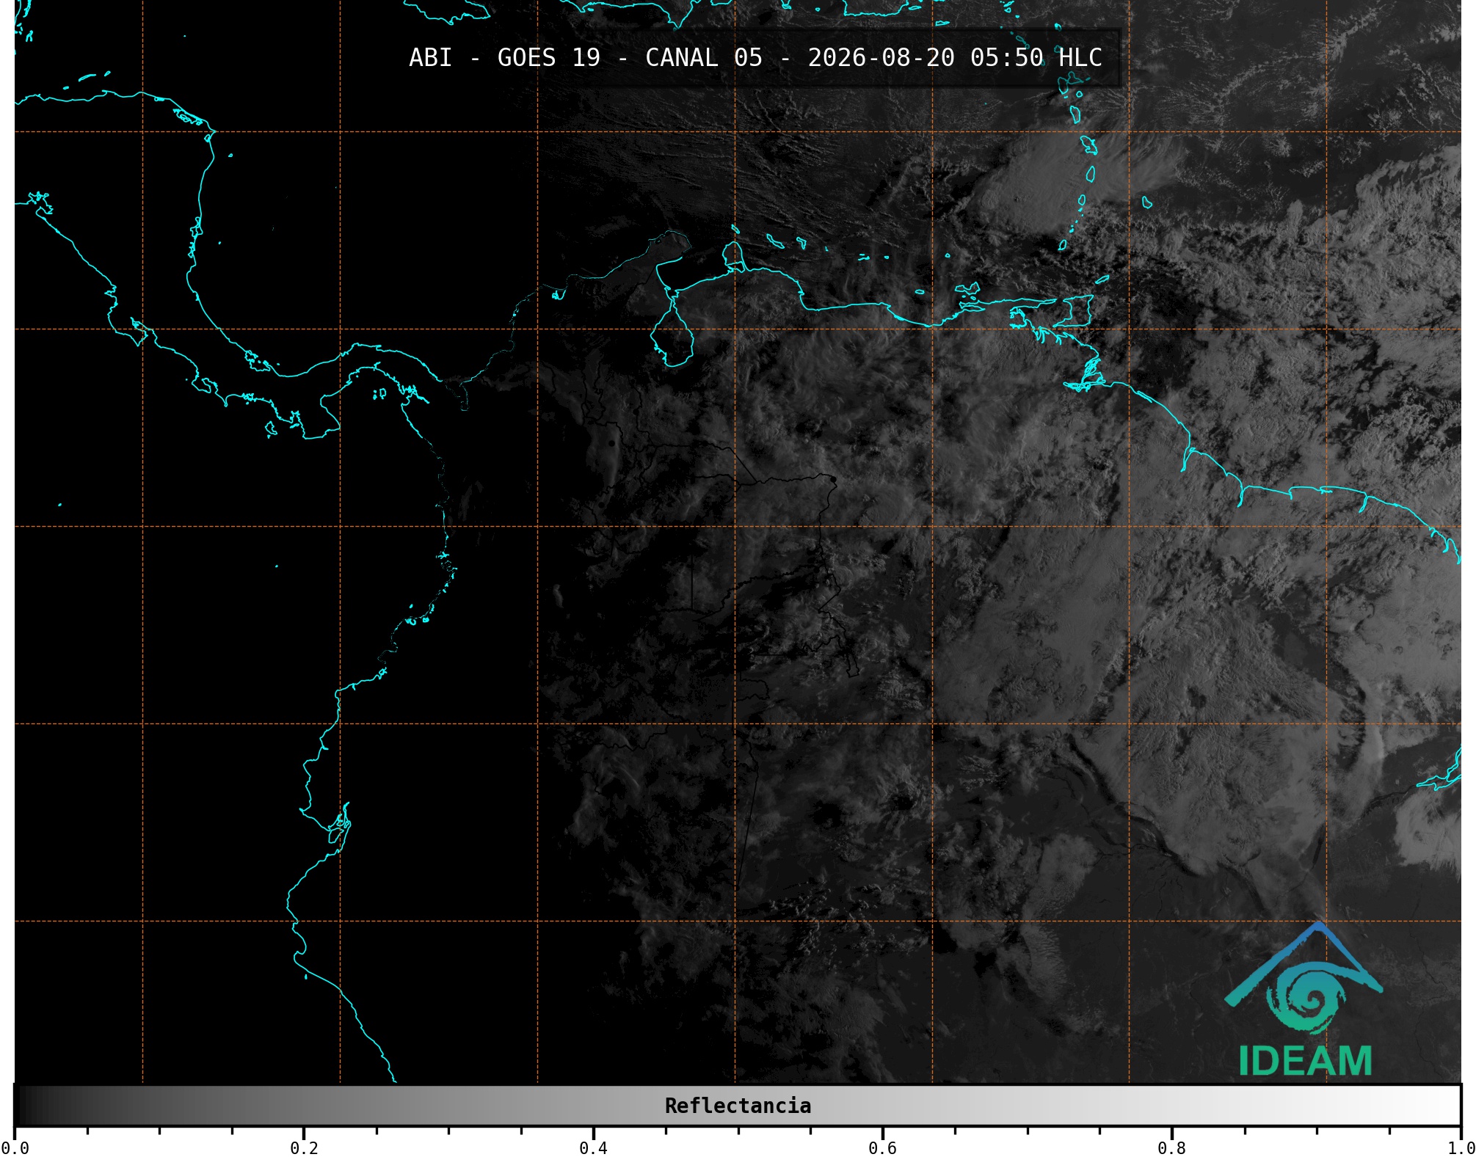Click the title text 'ABI - GOES 19 - CANAL 05'

tap(586, 58)
